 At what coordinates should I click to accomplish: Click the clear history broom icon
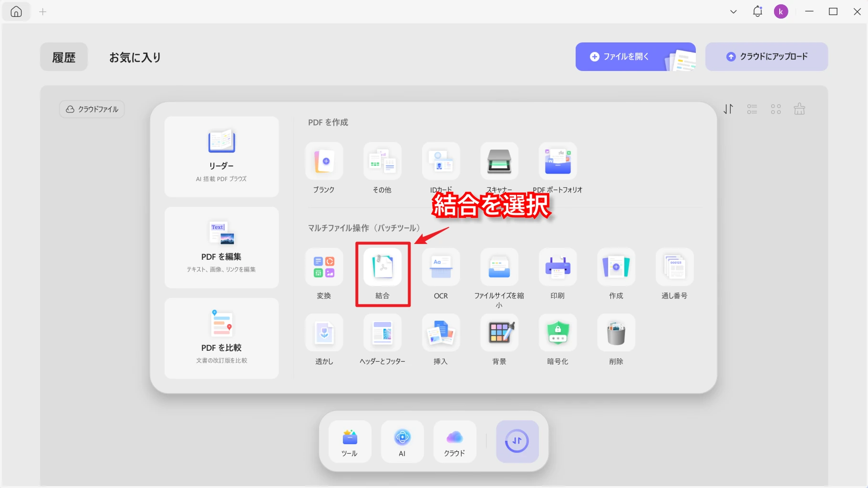click(x=799, y=109)
